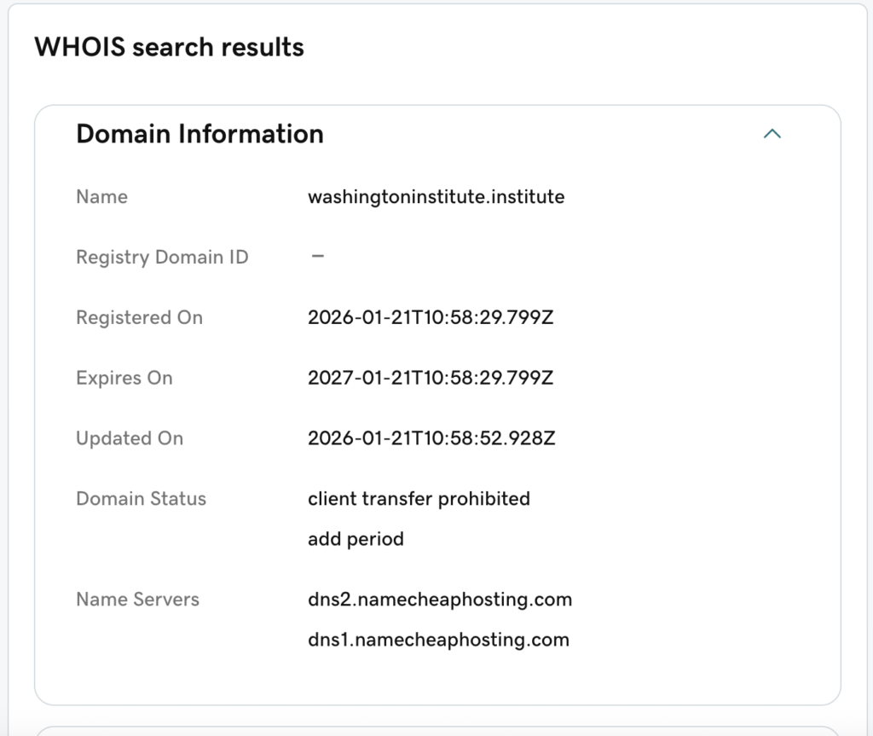Click the Updated On label
The height and width of the screenshot is (736, 873).
point(130,438)
